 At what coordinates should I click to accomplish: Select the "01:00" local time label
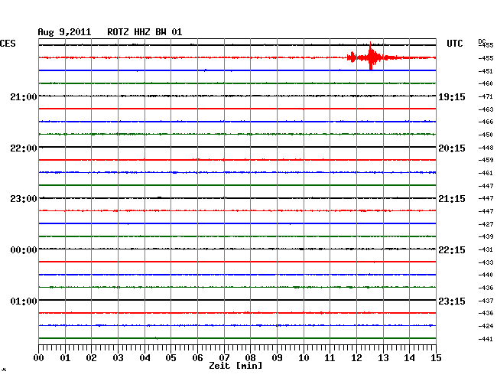[x=24, y=301]
